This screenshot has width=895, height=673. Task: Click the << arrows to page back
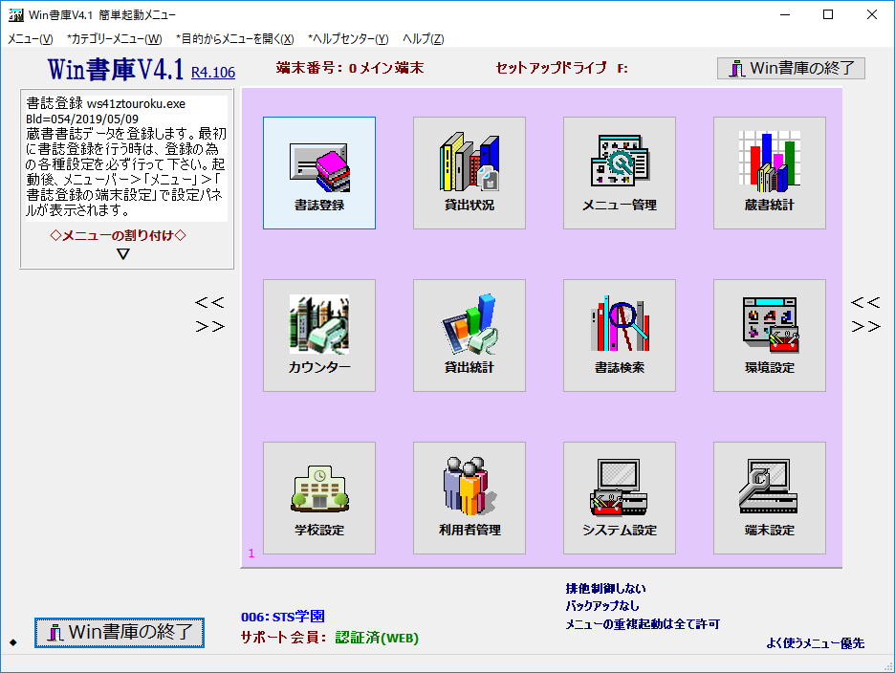[209, 301]
